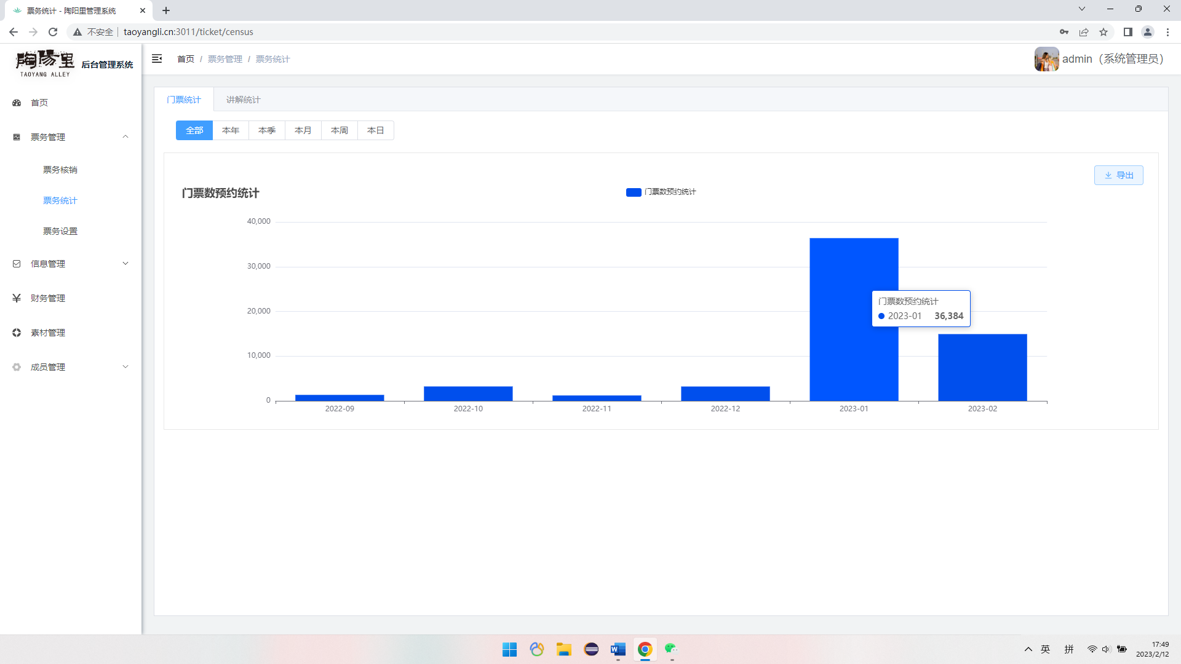Screen dimensions: 1181x664
Task: Go to 首页 via breadcrumb link
Action: [186, 59]
